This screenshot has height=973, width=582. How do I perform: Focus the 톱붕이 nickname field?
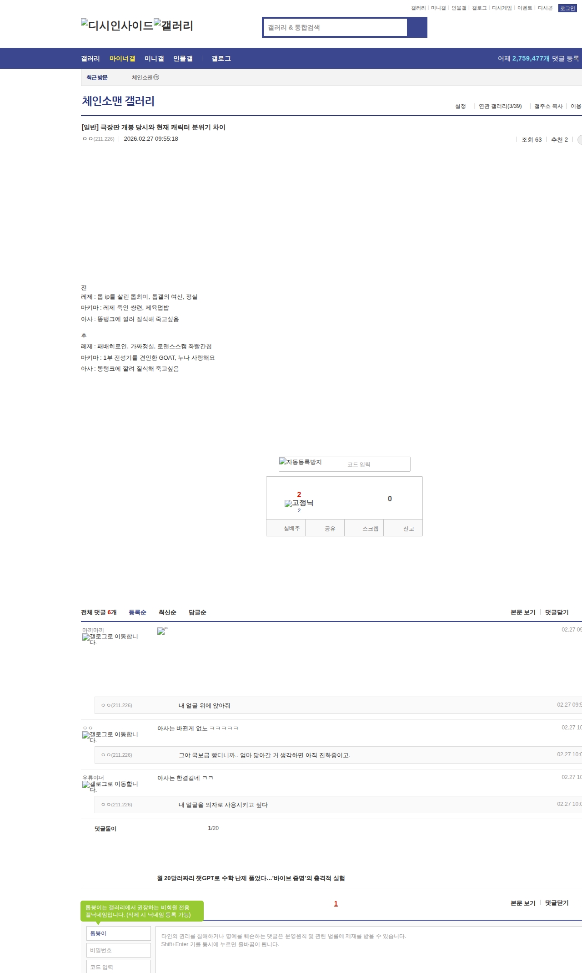click(119, 933)
